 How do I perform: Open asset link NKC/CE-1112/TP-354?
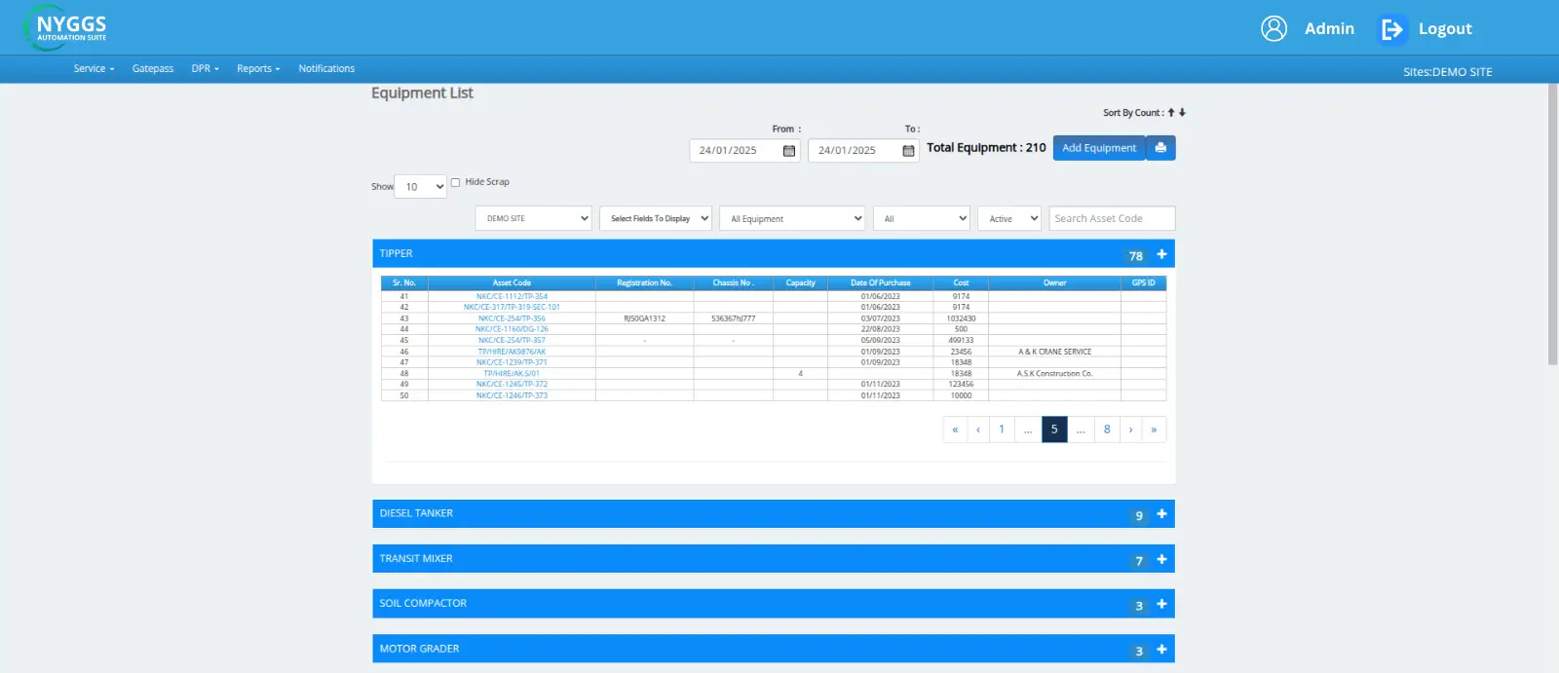point(512,296)
